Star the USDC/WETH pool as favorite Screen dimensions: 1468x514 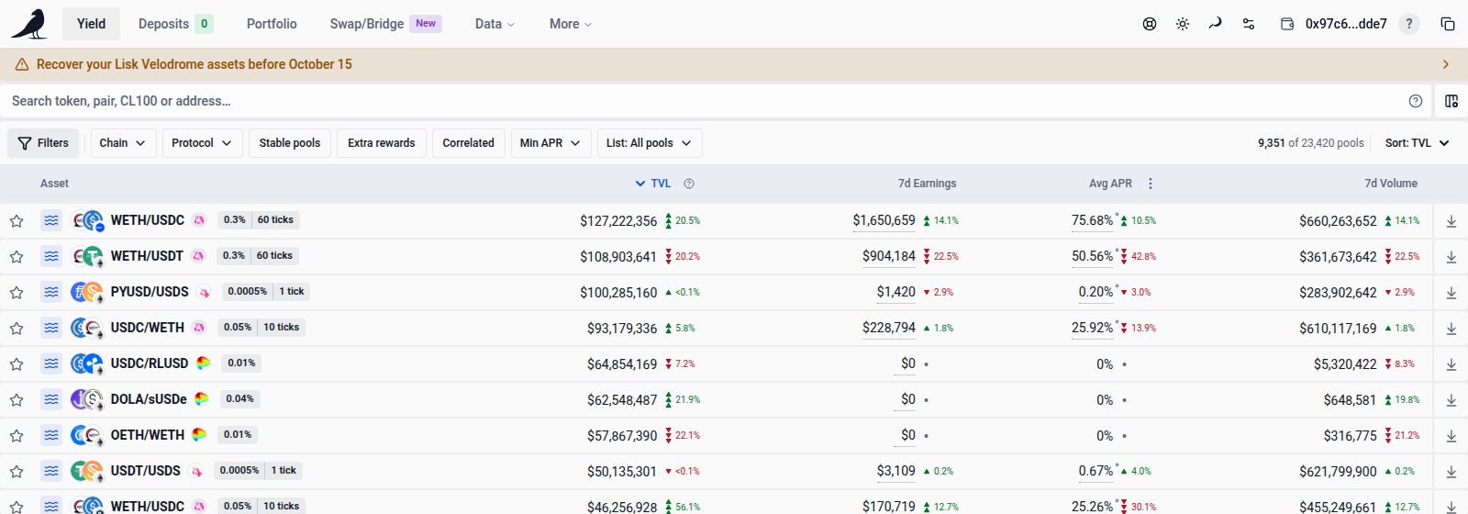pyautogui.click(x=17, y=329)
